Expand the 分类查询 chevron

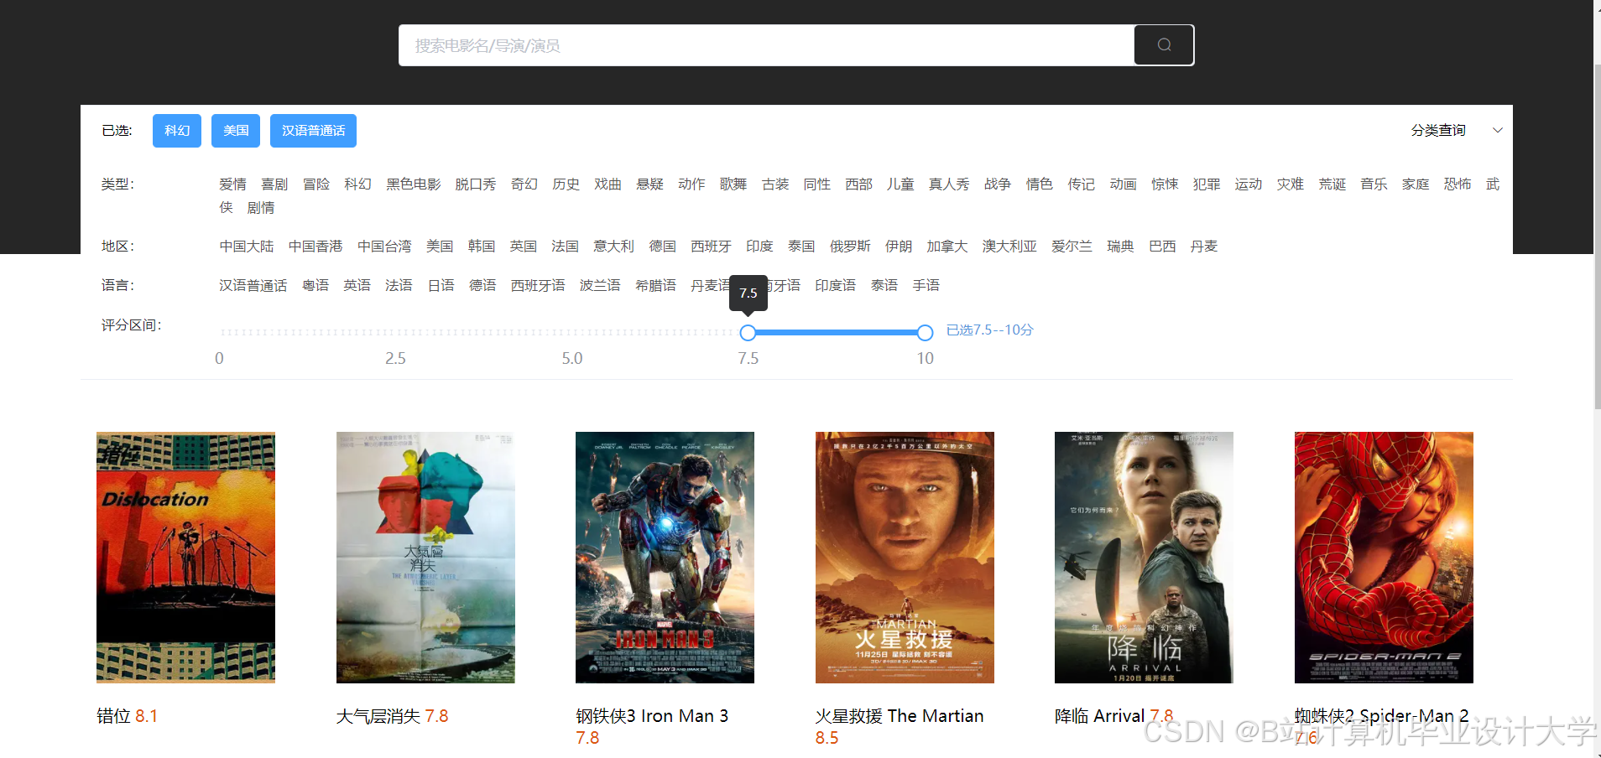pos(1498,130)
